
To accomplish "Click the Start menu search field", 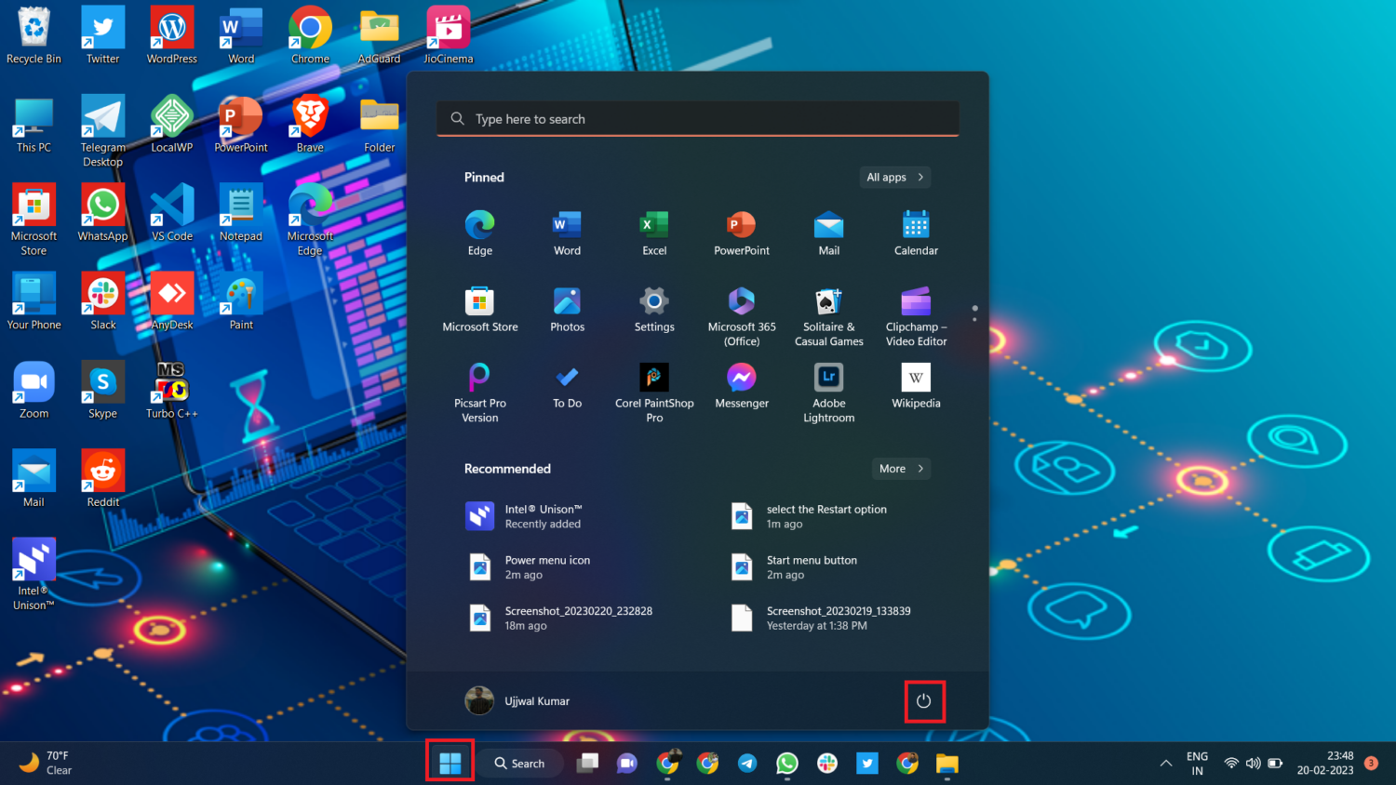I will (x=698, y=119).
